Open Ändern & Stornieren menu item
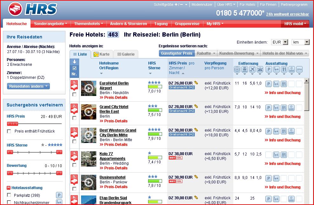The image size is (314, 205). click(x=129, y=24)
